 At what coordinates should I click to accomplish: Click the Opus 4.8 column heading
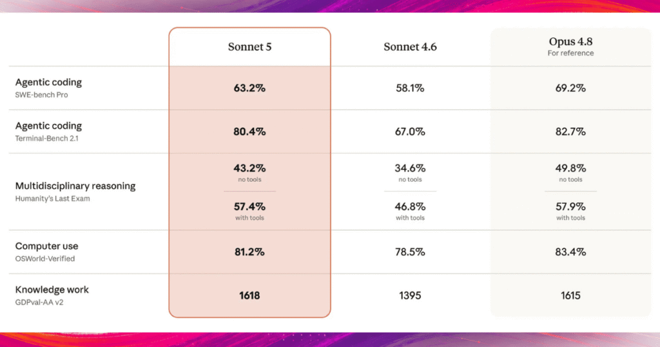click(x=570, y=42)
